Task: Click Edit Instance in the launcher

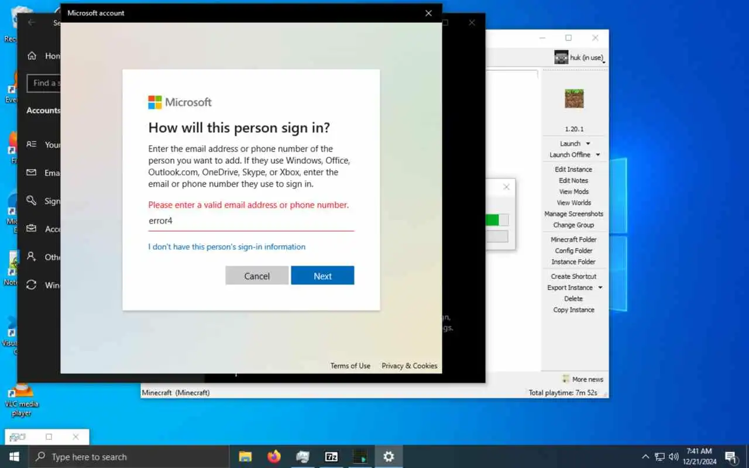Action: click(573, 170)
